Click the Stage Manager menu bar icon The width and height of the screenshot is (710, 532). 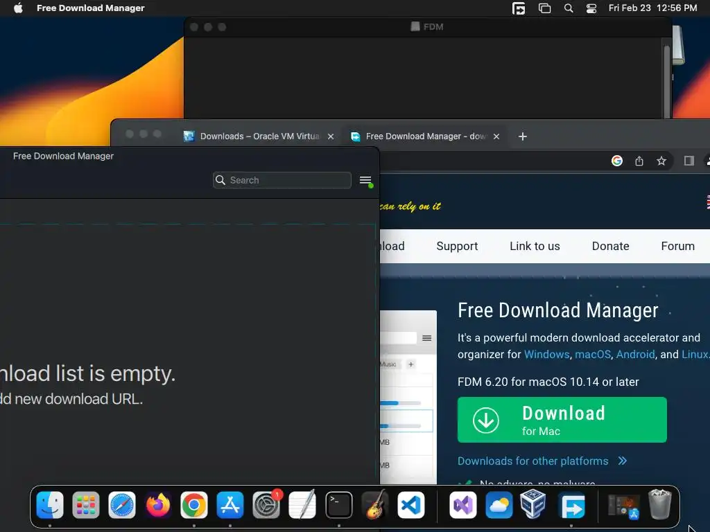pos(544,8)
